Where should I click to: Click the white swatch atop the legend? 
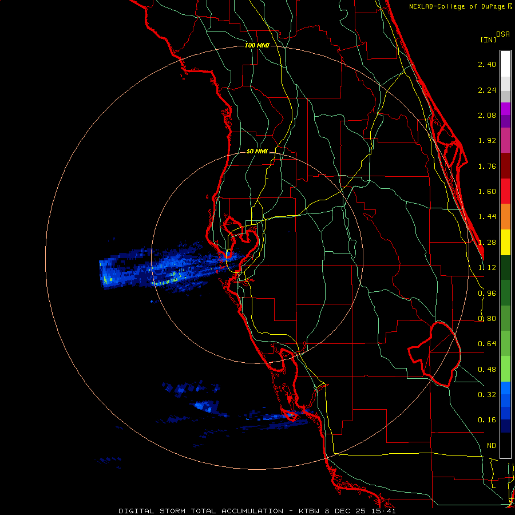point(505,64)
